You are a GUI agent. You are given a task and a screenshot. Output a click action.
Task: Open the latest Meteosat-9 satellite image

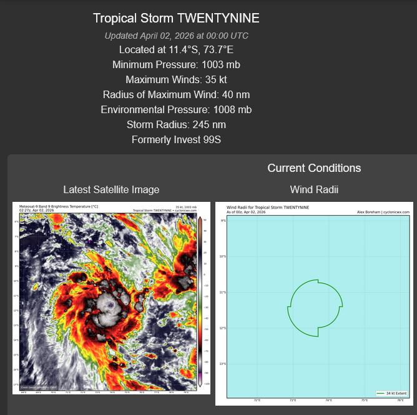111,298
